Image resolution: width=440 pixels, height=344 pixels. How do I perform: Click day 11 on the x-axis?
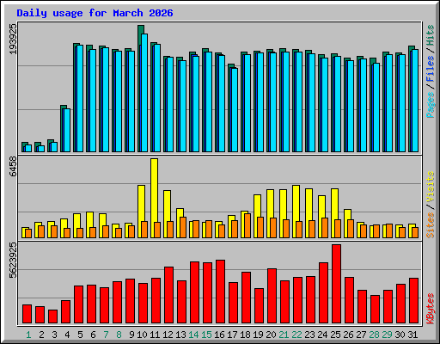point(155,335)
